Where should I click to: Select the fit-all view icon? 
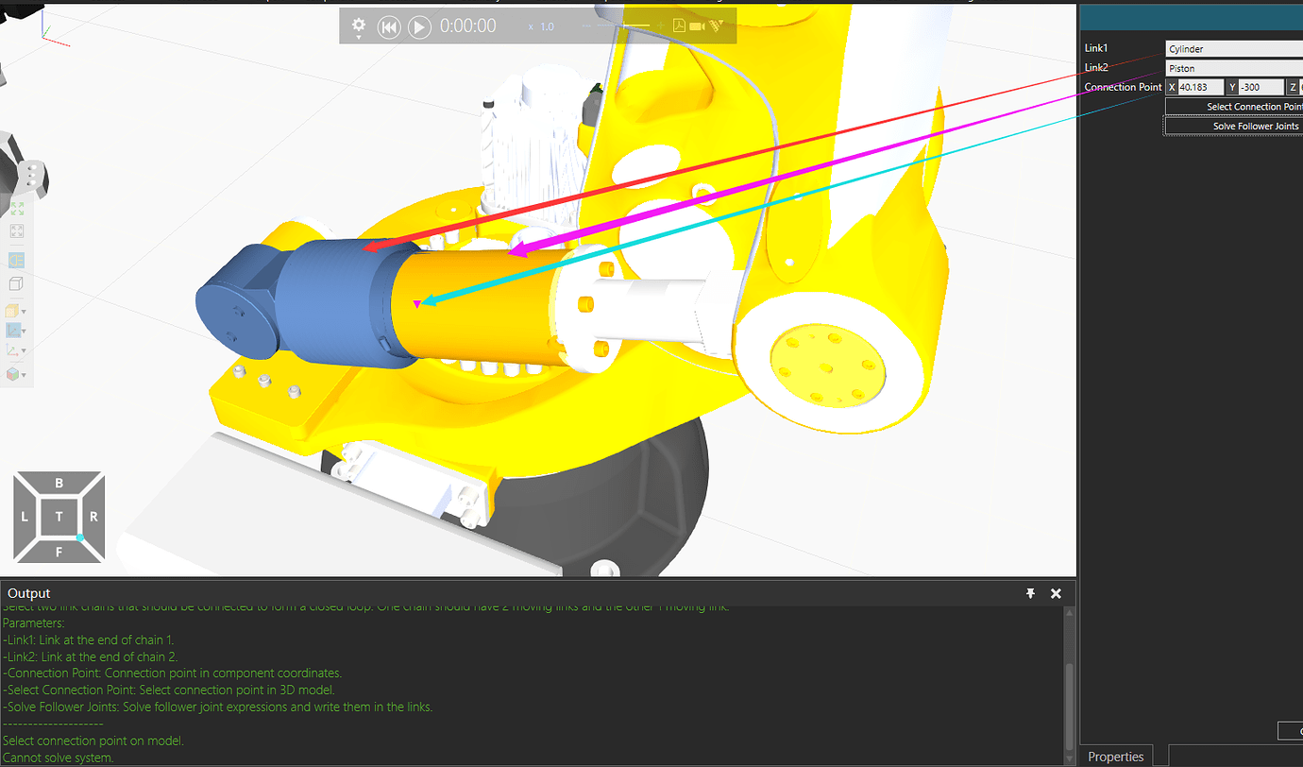coord(16,208)
